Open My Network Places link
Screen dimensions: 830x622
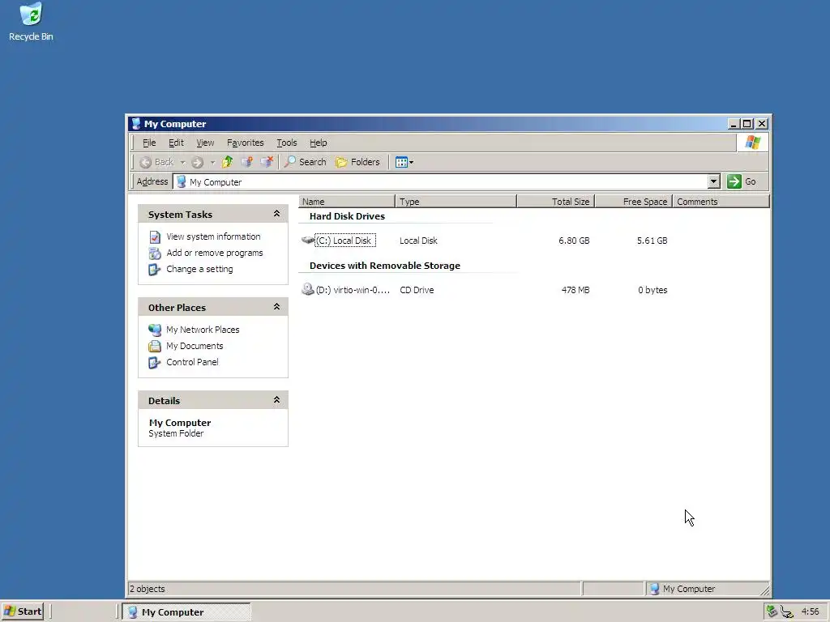(x=203, y=330)
